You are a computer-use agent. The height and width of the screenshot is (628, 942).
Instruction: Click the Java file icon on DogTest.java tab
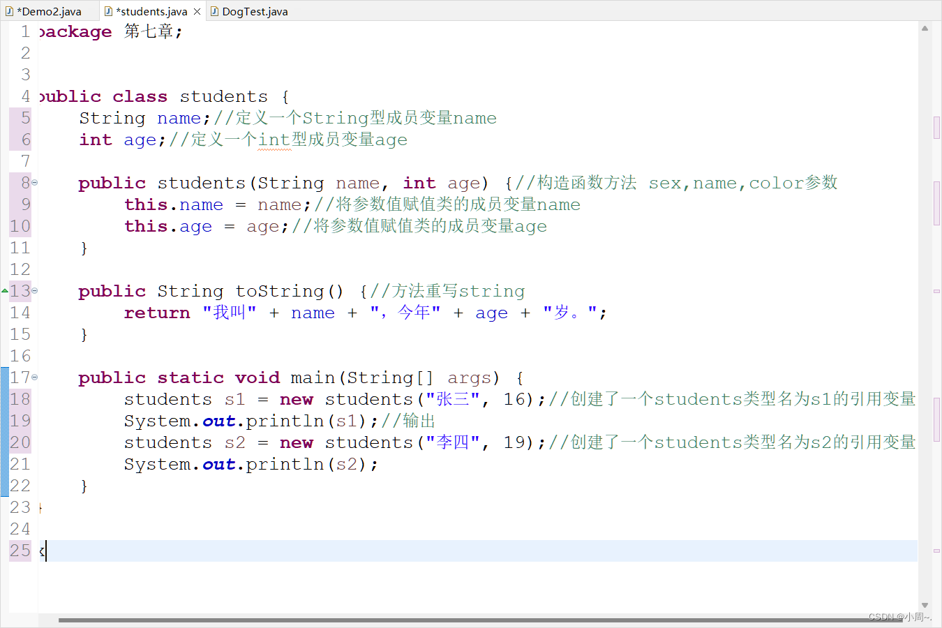click(215, 10)
